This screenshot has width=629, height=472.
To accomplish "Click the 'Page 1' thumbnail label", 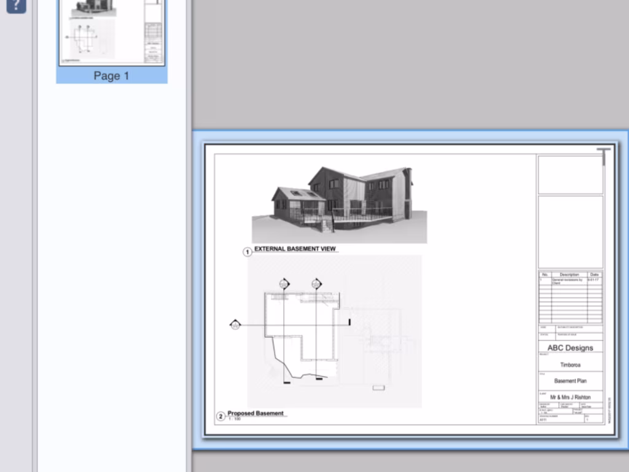I will (111, 76).
